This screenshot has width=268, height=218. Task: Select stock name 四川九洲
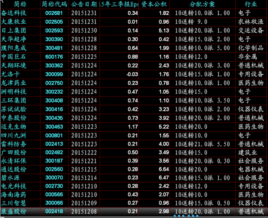[13, 136]
